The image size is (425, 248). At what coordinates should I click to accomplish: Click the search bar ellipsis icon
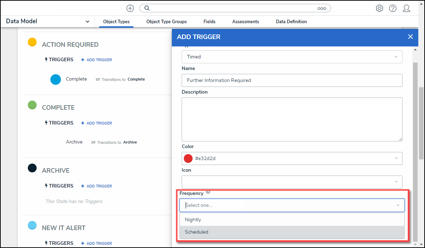tap(321, 8)
